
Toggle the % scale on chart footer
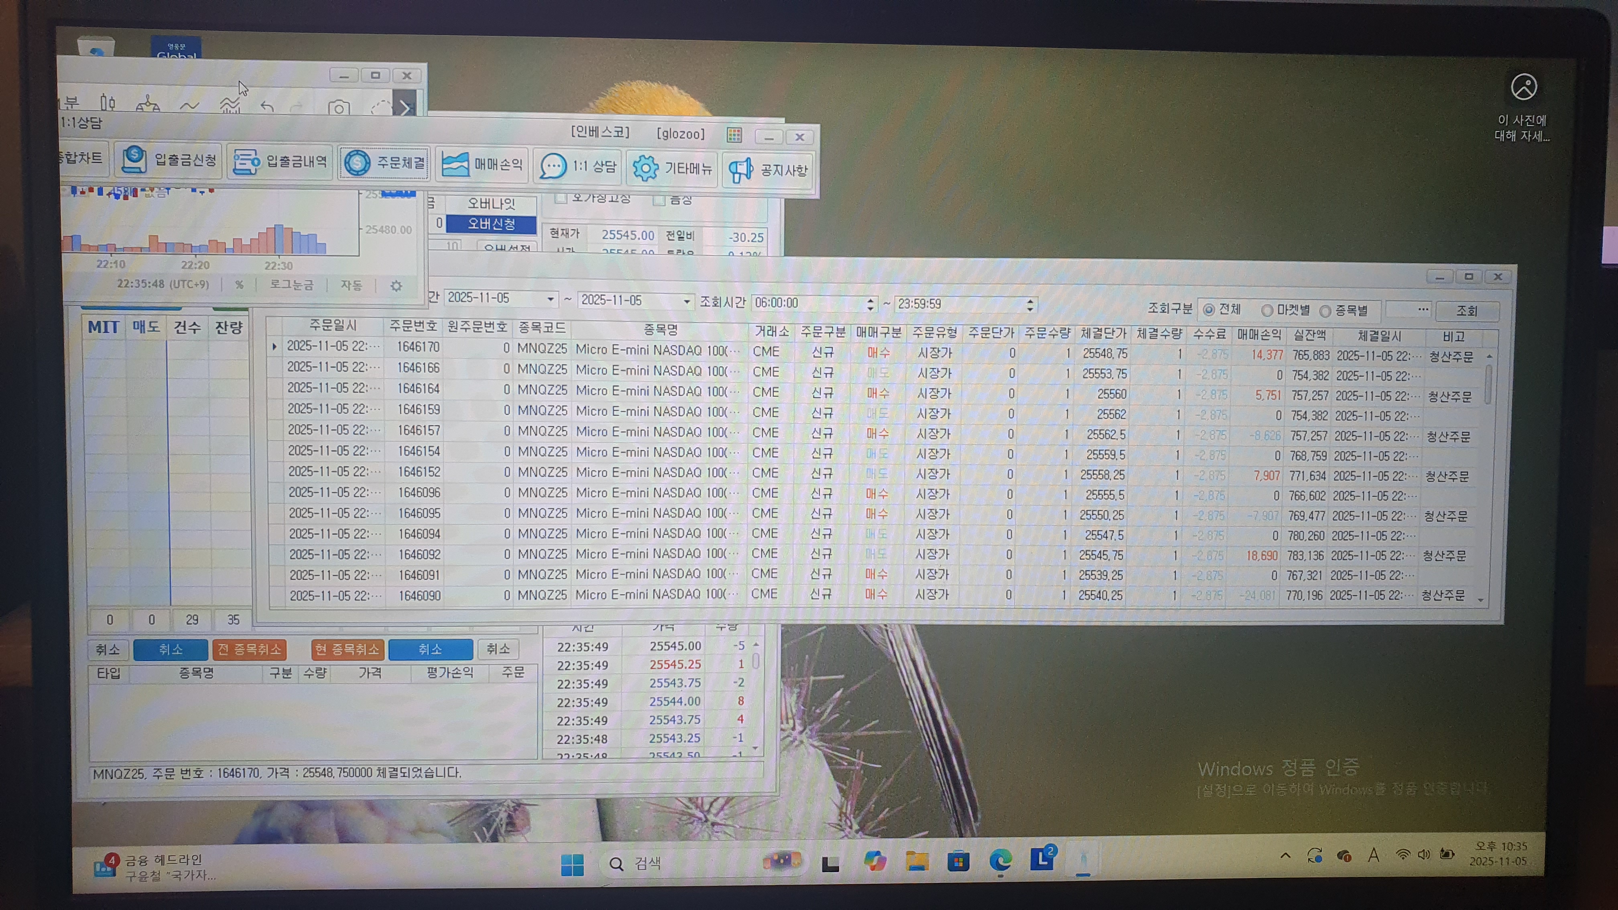pos(239,284)
